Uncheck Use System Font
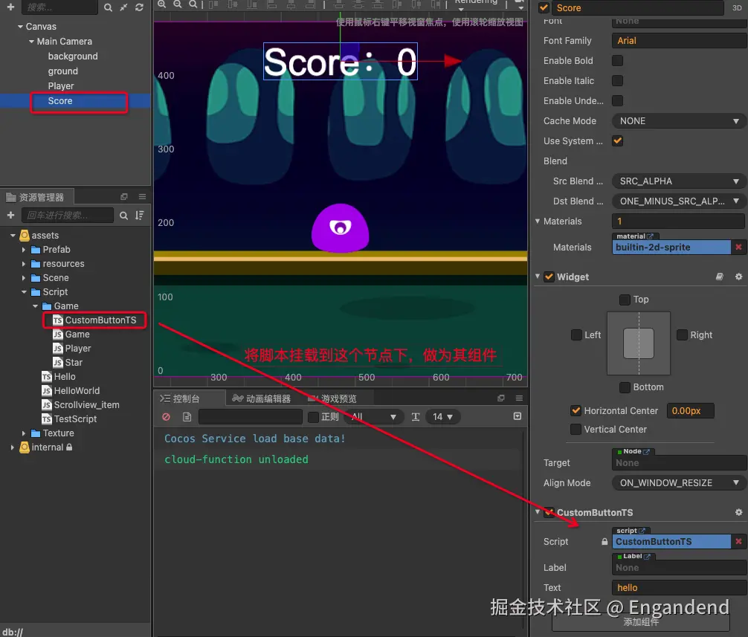The width and height of the screenshot is (748, 637). (617, 140)
